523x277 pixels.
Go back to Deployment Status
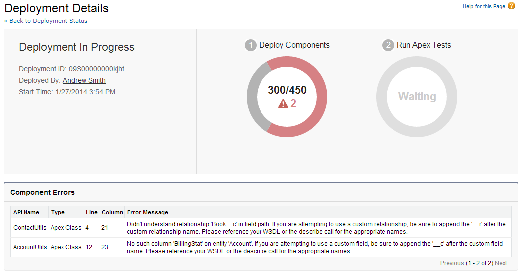pyautogui.click(x=48, y=21)
